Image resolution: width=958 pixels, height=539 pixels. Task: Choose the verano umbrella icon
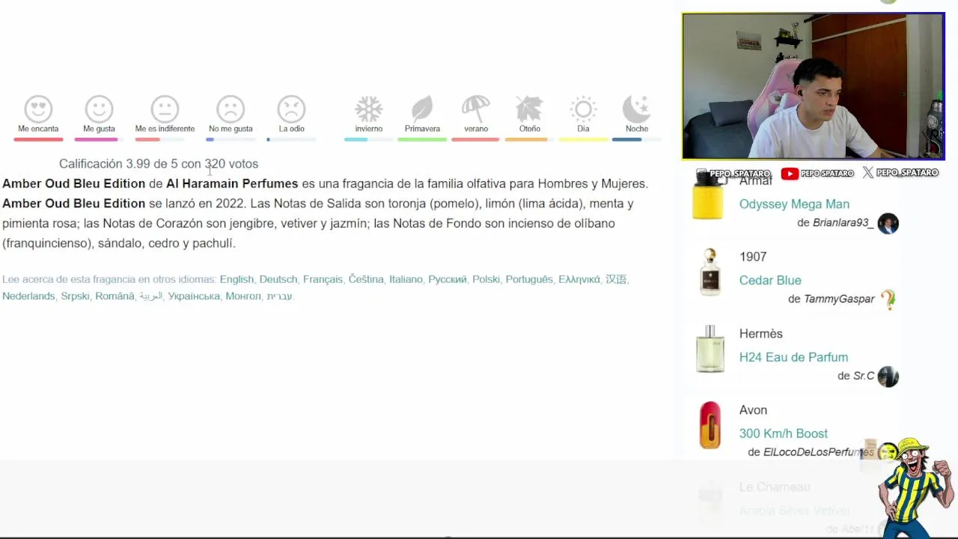click(476, 109)
